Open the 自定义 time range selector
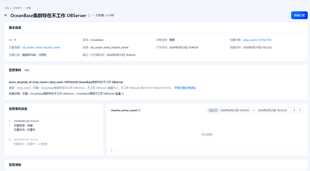 click(x=213, y=110)
